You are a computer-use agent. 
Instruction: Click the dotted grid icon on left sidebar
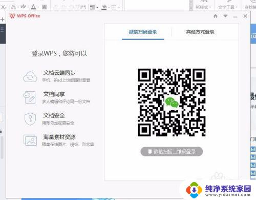[x=2, y=30]
